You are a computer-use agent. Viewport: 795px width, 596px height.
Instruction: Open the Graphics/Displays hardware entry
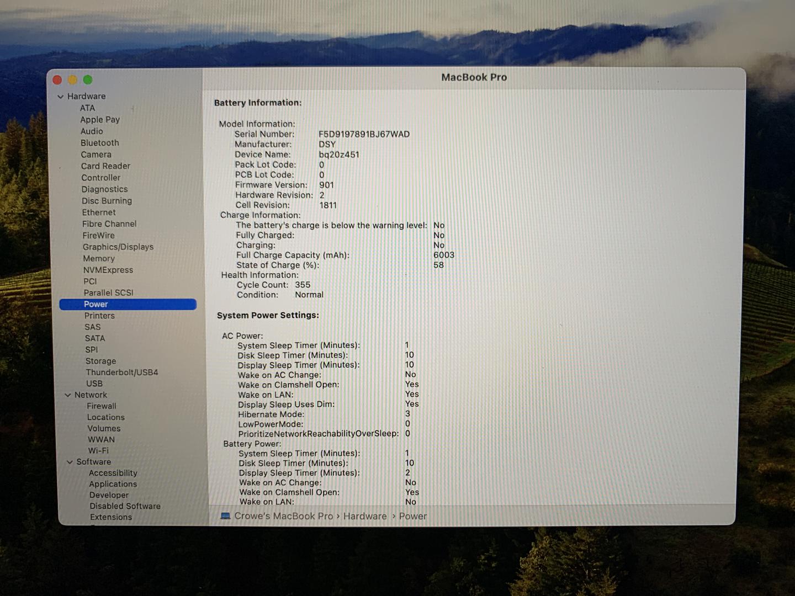[x=118, y=247]
